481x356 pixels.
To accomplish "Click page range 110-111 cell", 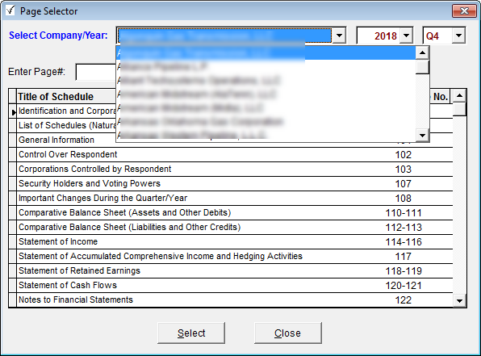I will click(403, 212).
